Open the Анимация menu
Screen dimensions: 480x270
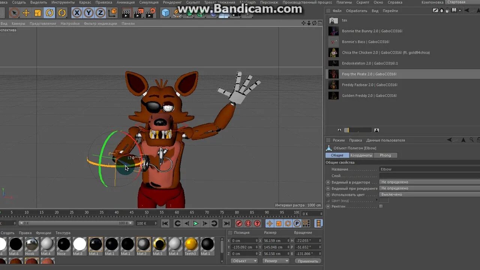(126, 2)
